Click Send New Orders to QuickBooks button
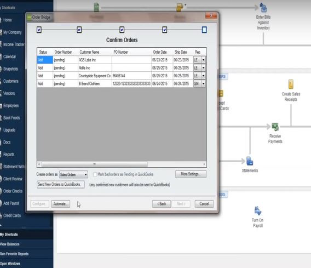311x268 pixels. coord(61,185)
